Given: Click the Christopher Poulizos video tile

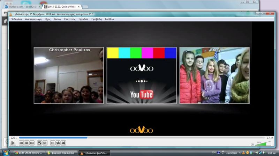Looking at the screenshot, I should click(x=69, y=75).
